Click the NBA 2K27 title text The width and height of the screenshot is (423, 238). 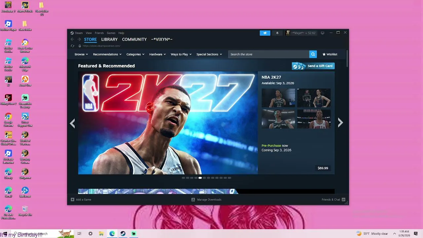(x=271, y=77)
